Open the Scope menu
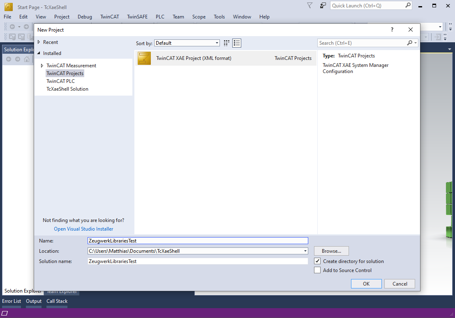This screenshot has width=455, height=318. coord(199,17)
